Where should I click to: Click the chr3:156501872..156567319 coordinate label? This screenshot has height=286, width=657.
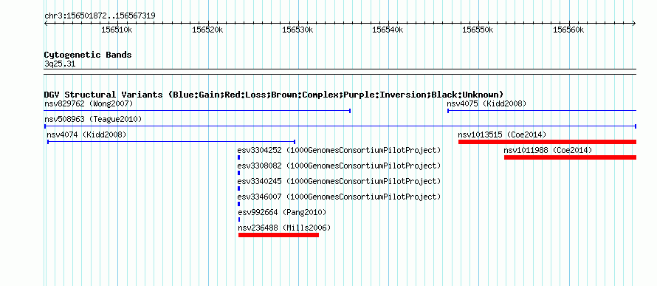click(100, 16)
